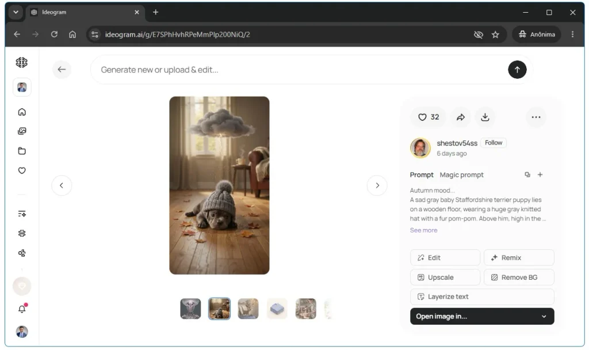Expand the Open image in... dropdown
The height and width of the screenshot is (350, 589).
[x=482, y=316]
